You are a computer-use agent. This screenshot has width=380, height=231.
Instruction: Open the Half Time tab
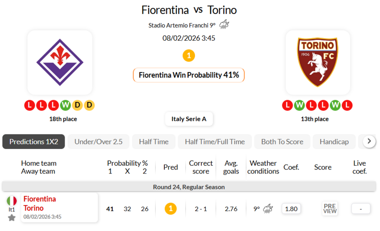point(153,142)
